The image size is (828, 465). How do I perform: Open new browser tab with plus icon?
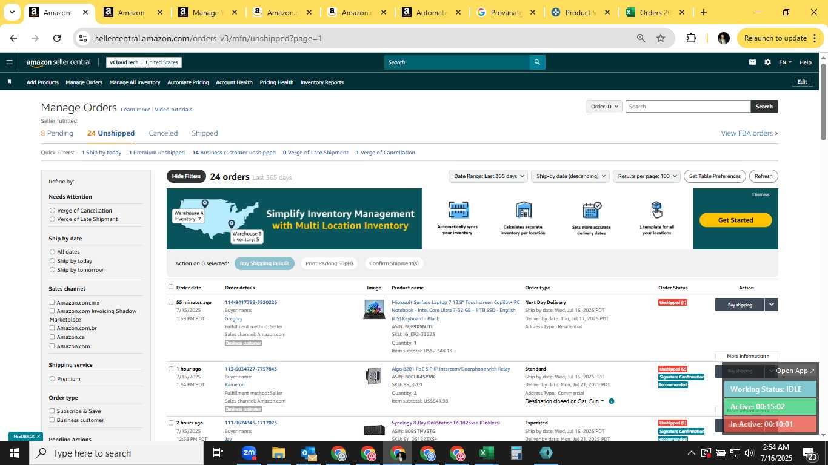(x=703, y=12)
